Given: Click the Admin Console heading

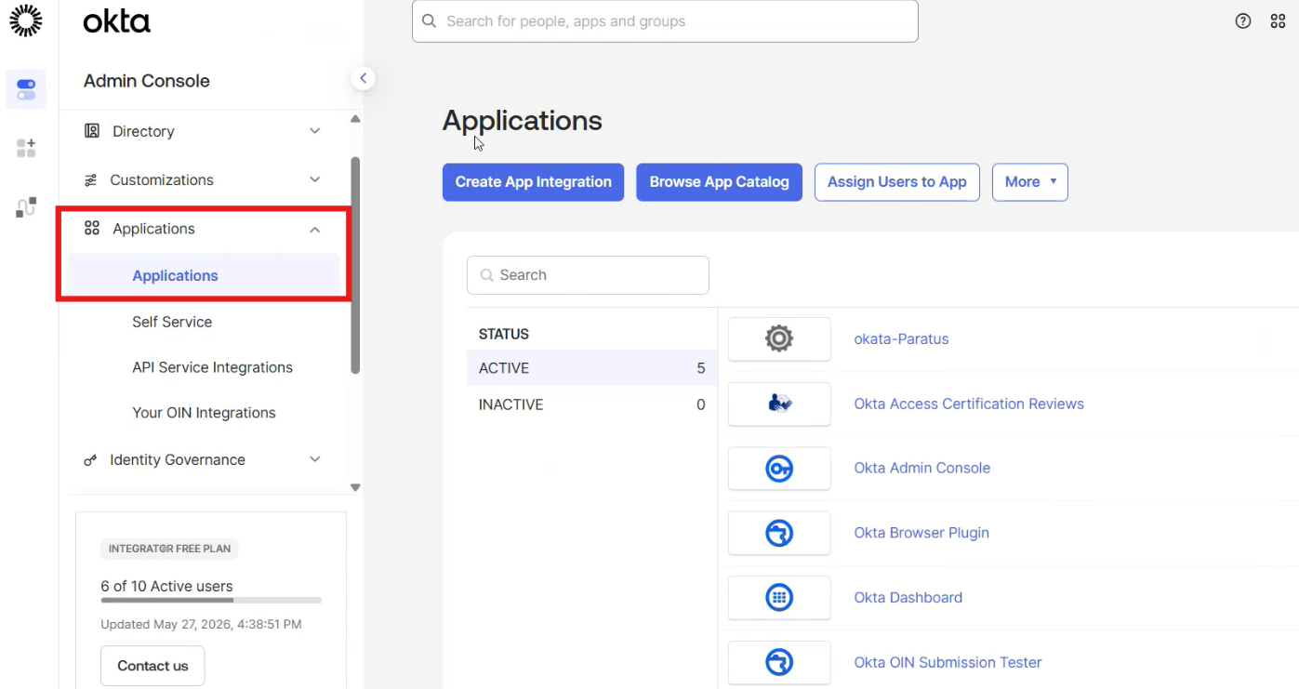Looking at the screenshot, I should (147, 81).
